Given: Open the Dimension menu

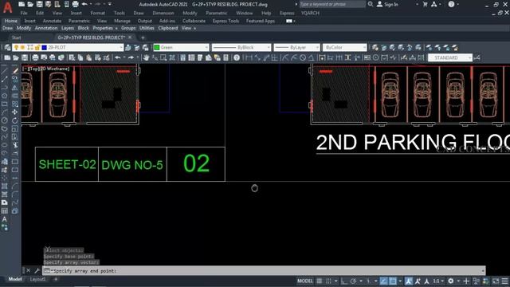Looking at the screenshot, I should (163, 13).
